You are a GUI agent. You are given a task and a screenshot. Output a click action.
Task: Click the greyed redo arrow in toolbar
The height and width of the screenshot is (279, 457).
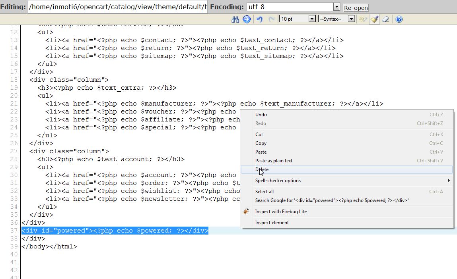271,19
